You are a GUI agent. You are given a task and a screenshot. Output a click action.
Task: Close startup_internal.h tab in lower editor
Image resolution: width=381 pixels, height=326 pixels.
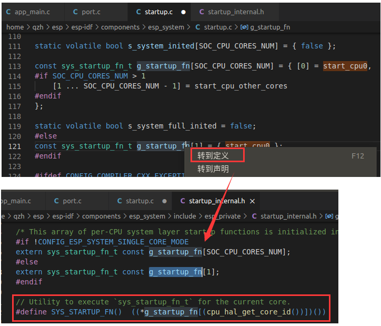tap(253, 201)
